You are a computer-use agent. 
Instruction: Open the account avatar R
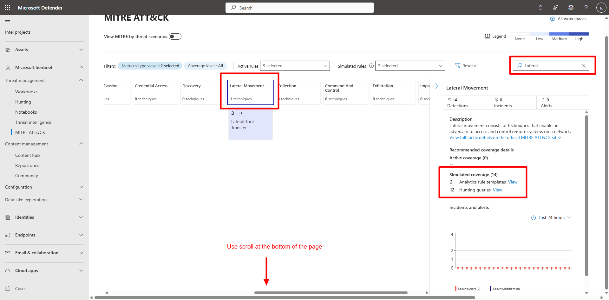pyautogui.click(x=601, y=8)
